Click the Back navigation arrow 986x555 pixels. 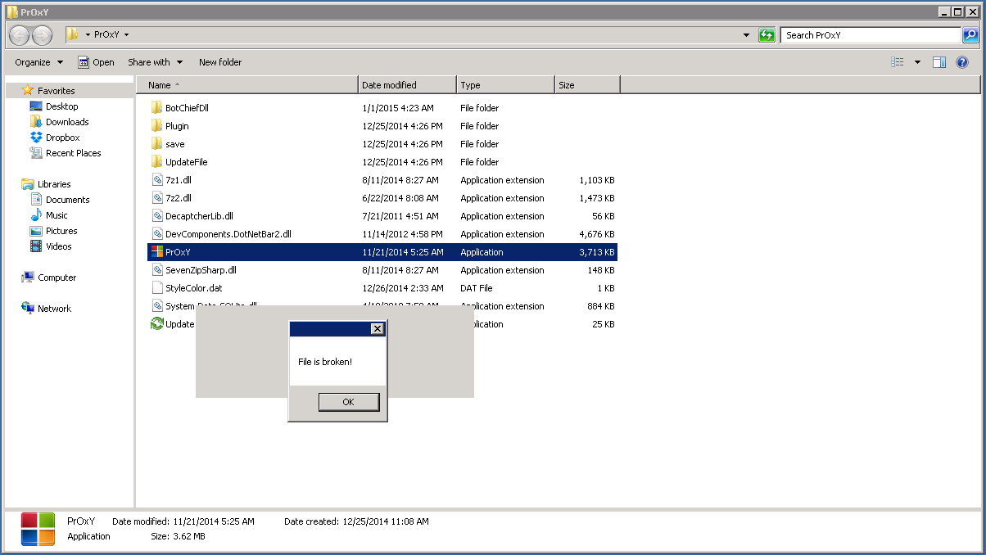click(x=20, y=35)
